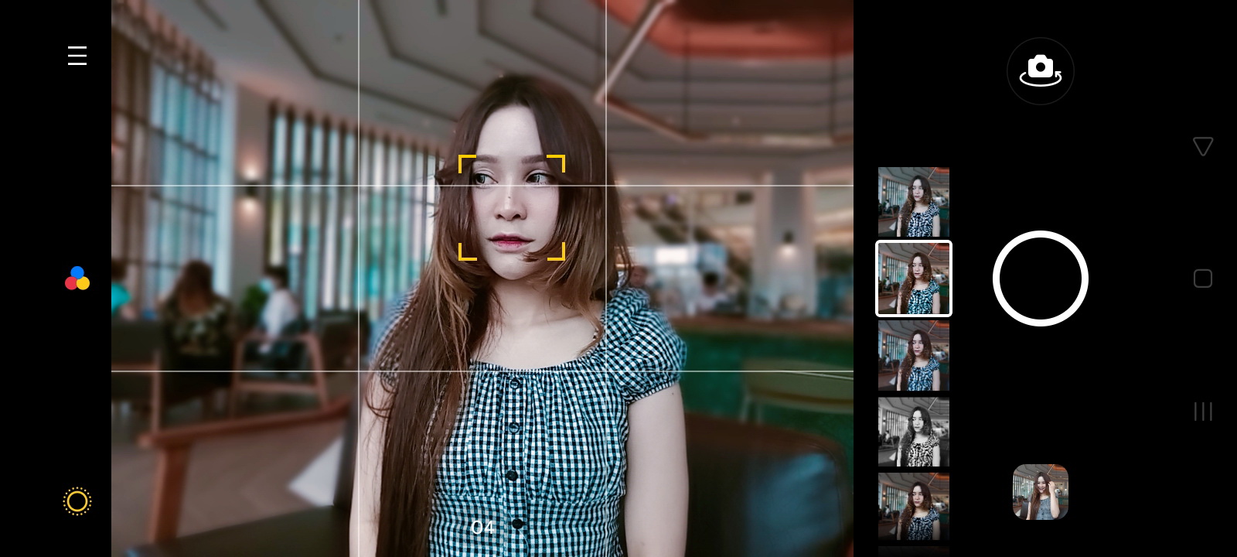
Task: Tap the white shutter button
Action: (x=1040, y=278)
